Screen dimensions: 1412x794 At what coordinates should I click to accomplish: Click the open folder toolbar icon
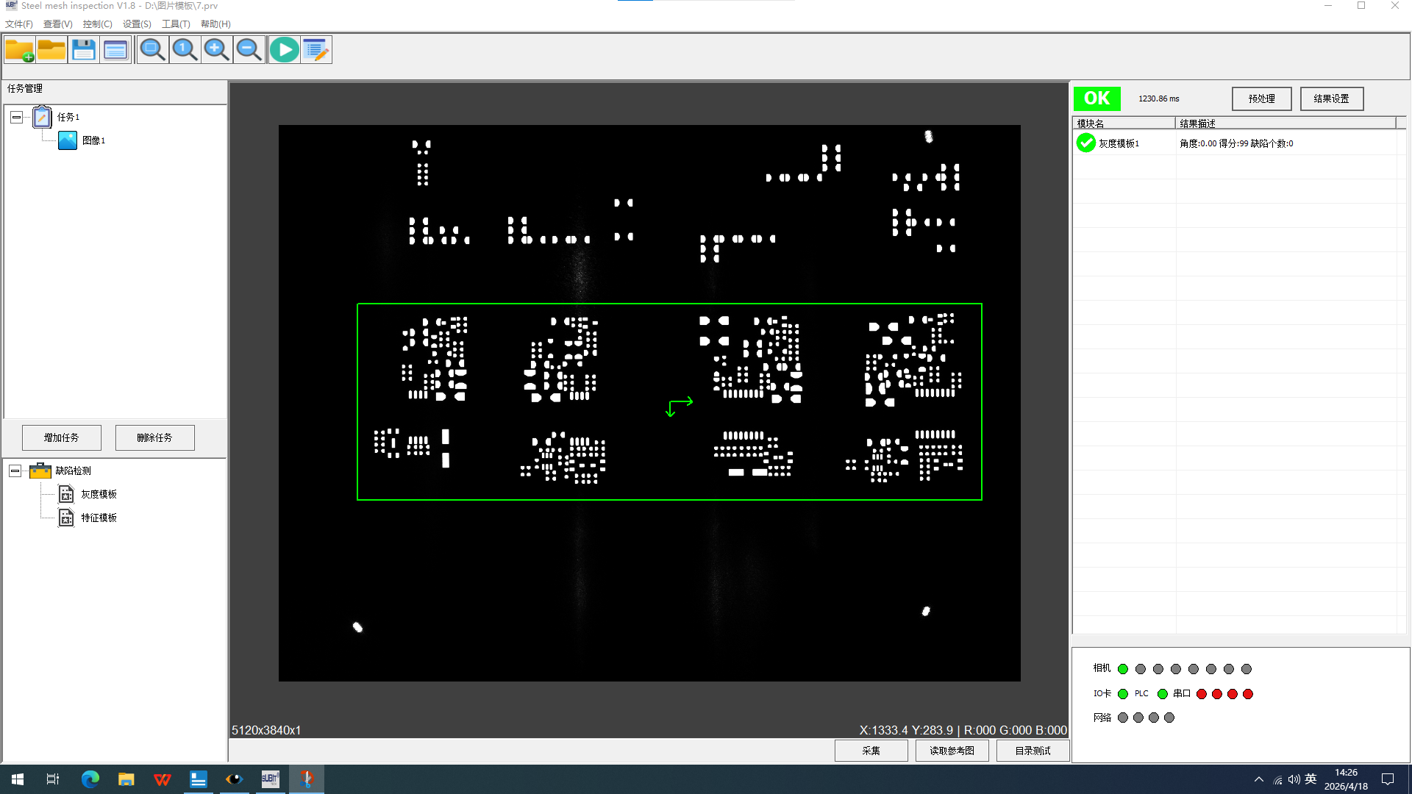tap(52, 50)
